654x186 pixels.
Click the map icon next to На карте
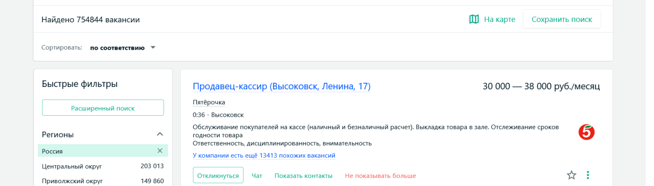click(x=474, y=19)
